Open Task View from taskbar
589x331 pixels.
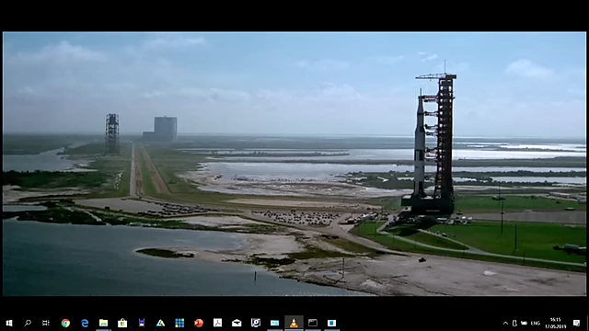pyautogui.click(x=46, y=323)
